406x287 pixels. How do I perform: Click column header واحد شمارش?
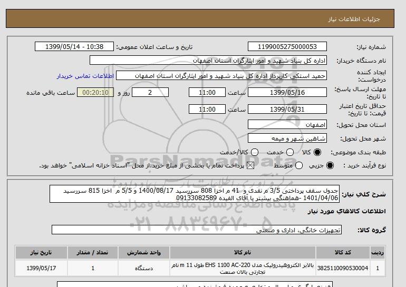pyautogui.click(x=144, y=253)
